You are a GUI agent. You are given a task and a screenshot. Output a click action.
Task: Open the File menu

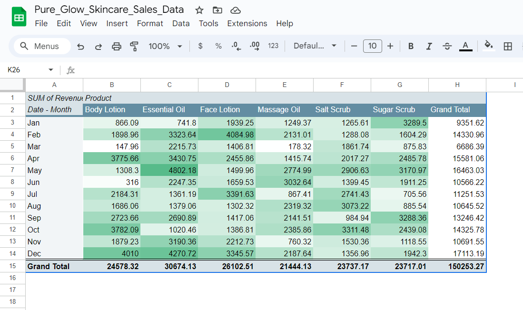[41, 23]
